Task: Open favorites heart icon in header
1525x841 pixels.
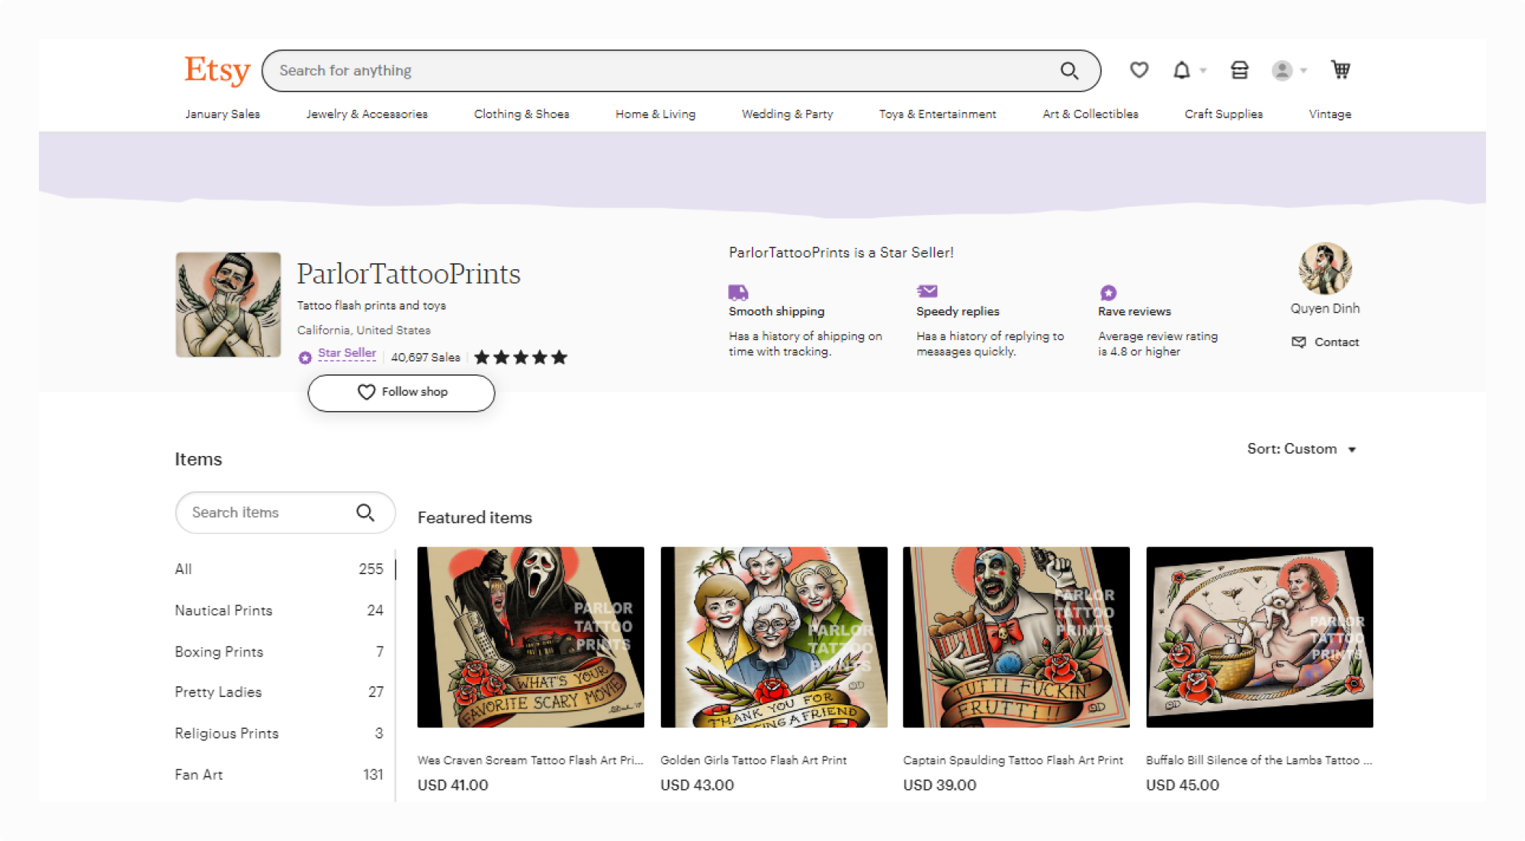Action: point(1139,70)
